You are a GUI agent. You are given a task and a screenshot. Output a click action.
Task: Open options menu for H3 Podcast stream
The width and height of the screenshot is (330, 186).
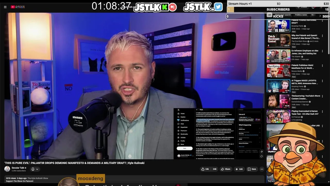(322, 111)
